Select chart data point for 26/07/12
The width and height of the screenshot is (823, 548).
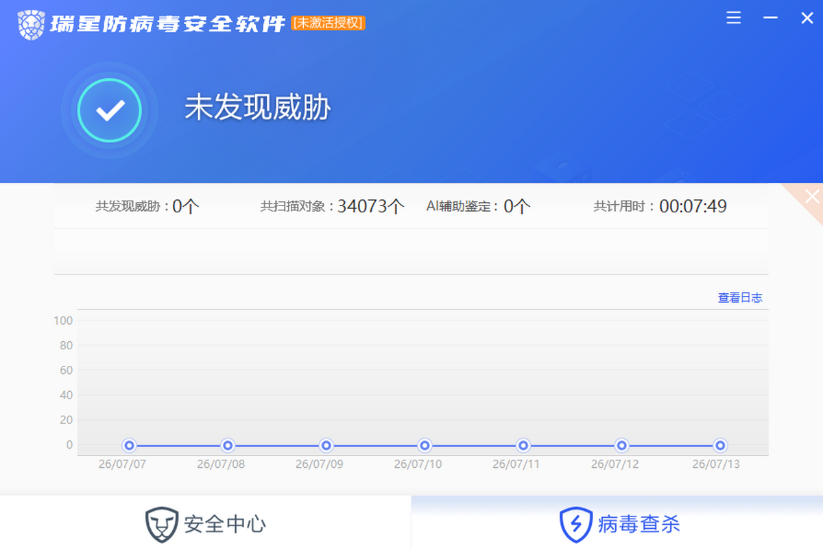click(621, 445)
